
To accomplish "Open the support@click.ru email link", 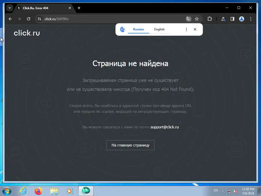I will point(165,127).
